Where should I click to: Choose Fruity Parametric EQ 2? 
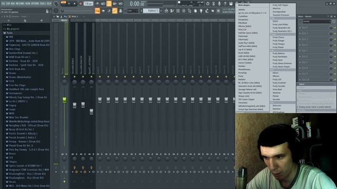coord(282,31)
